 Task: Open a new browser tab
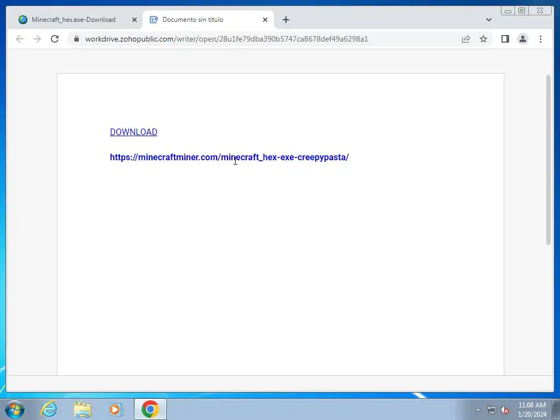tap(285, 20)
